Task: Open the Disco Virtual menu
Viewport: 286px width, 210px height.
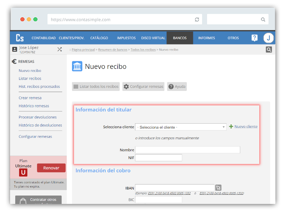Action: (x=153, y=38)
